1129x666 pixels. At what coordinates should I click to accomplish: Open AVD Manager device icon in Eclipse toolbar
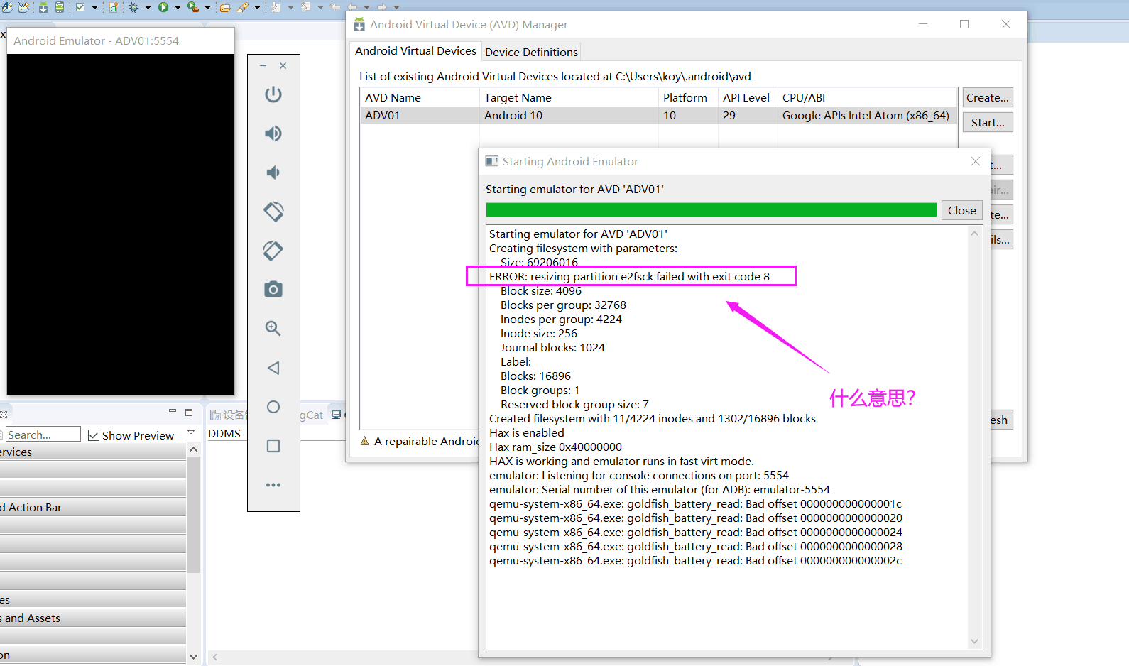(x=60, y=7)
